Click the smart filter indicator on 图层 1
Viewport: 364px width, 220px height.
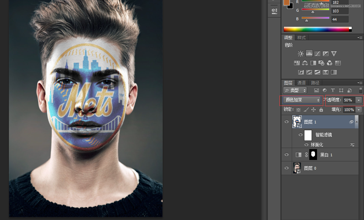pos(351,122)
